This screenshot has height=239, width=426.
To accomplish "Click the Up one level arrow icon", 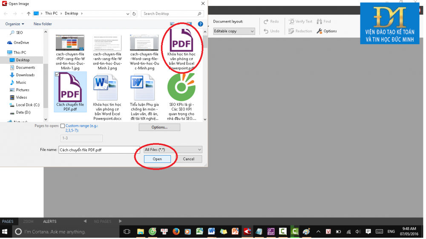I will coord(29,14).
